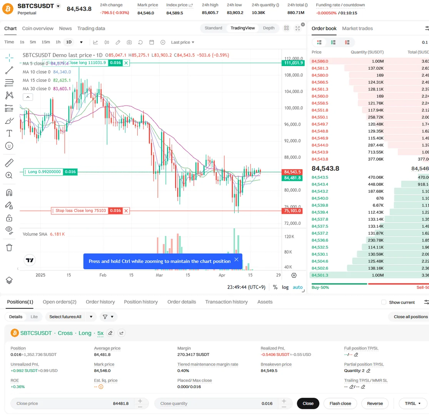Cancel the Stop loss Close long order

[126, 211]
